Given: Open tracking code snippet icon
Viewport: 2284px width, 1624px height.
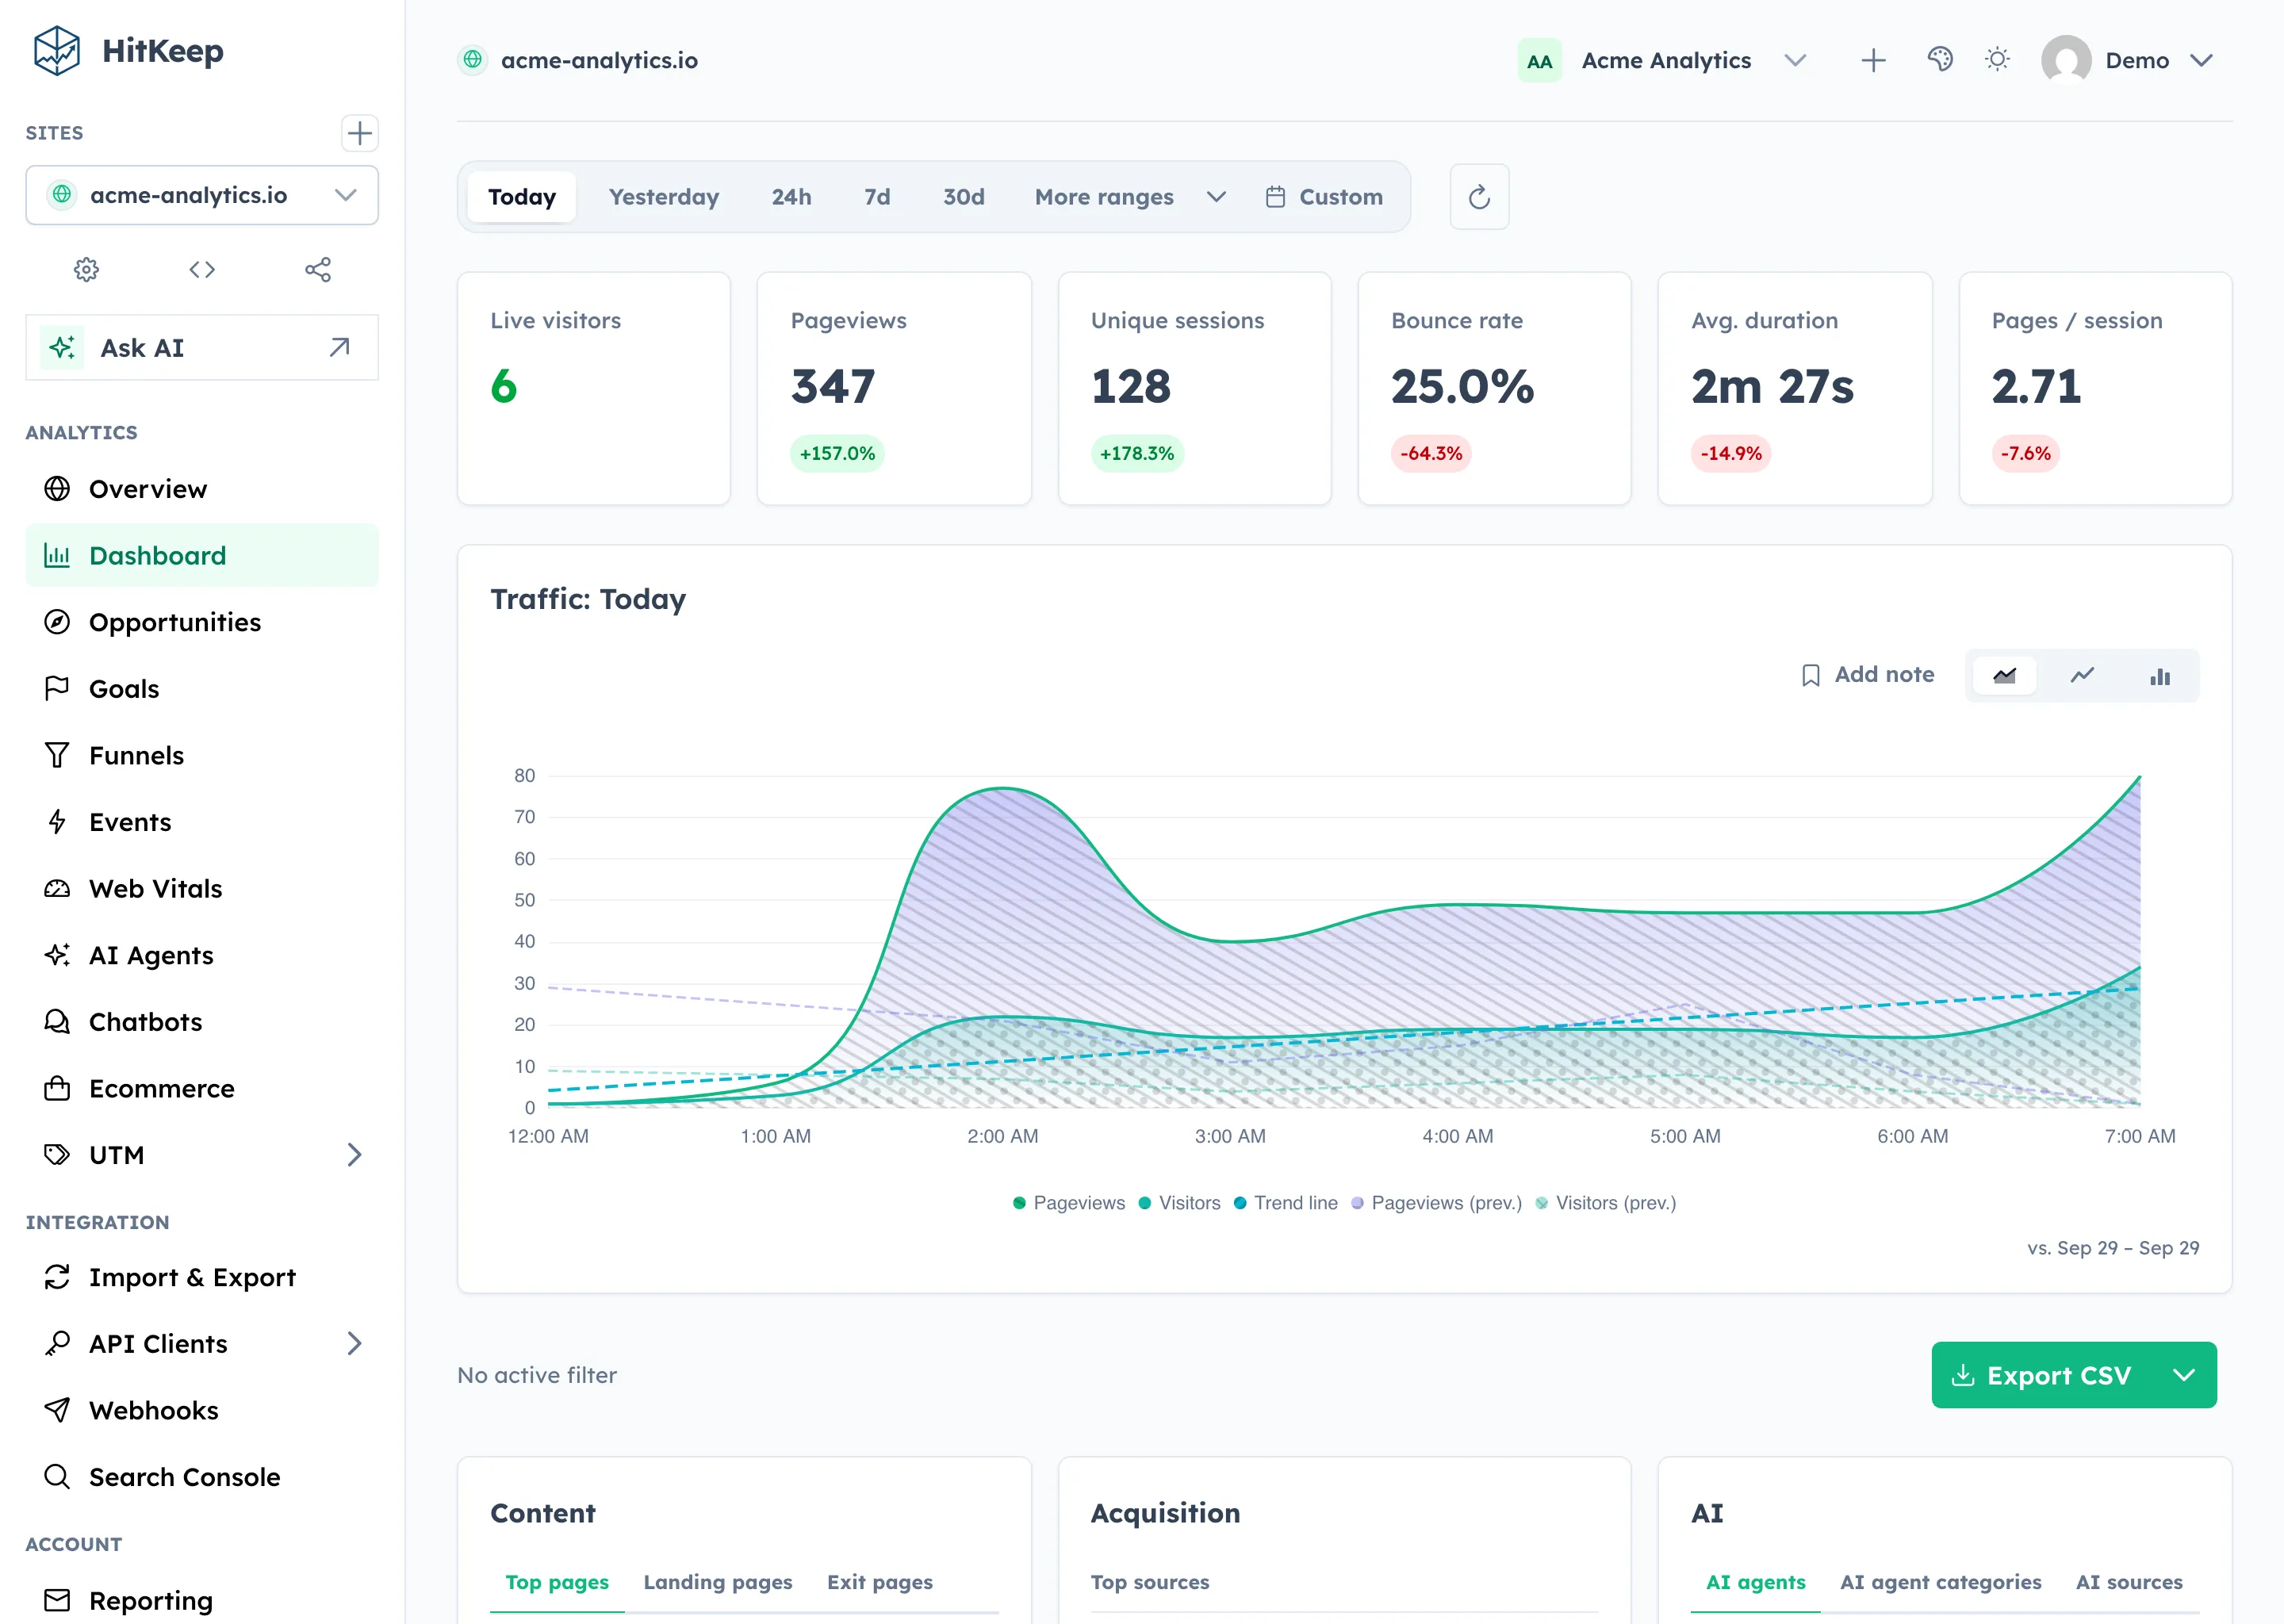Looking at the screenshot, I should coord(202,269).
